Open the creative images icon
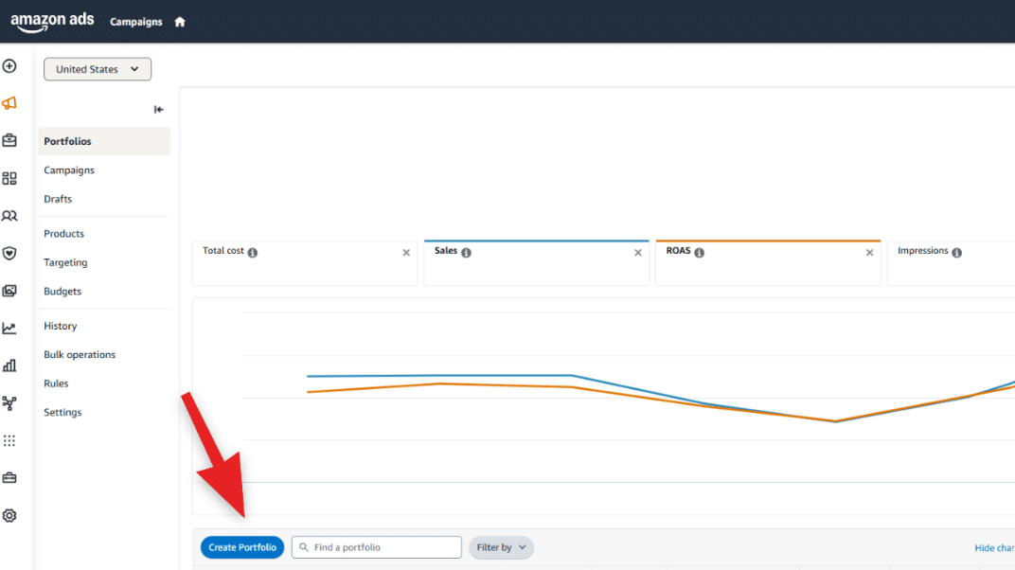Viewport: 1015px width, 570px height. click(x=9, y=291)
